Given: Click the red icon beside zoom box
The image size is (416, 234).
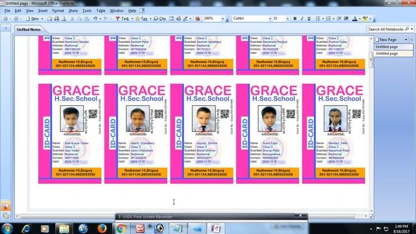Looking at the screenshot, I should (198, 19).
